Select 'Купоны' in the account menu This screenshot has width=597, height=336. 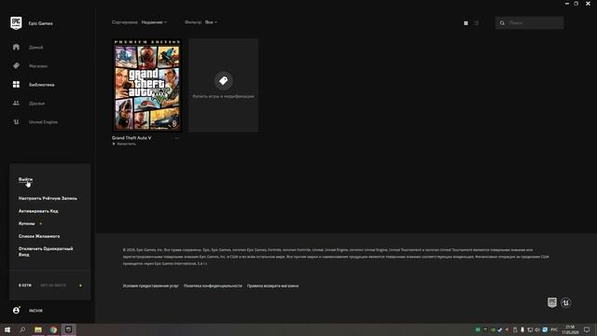(27, 224)
